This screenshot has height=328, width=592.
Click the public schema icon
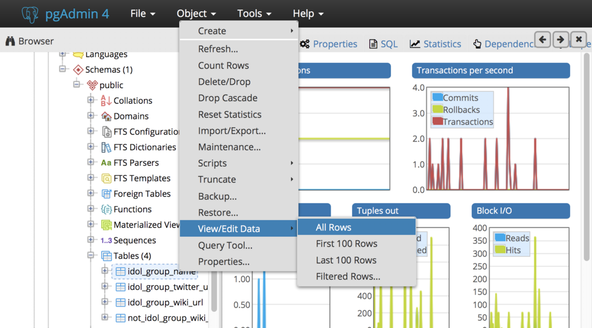pyautogui.click(x=92, y=85)
